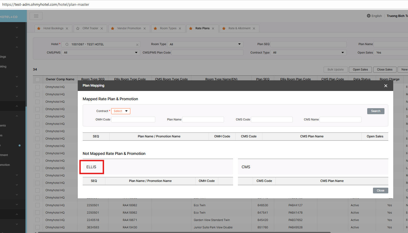Expand the Room Type dropdown
This screenshot has height=233, width=408.
click(x=205, y=44)
